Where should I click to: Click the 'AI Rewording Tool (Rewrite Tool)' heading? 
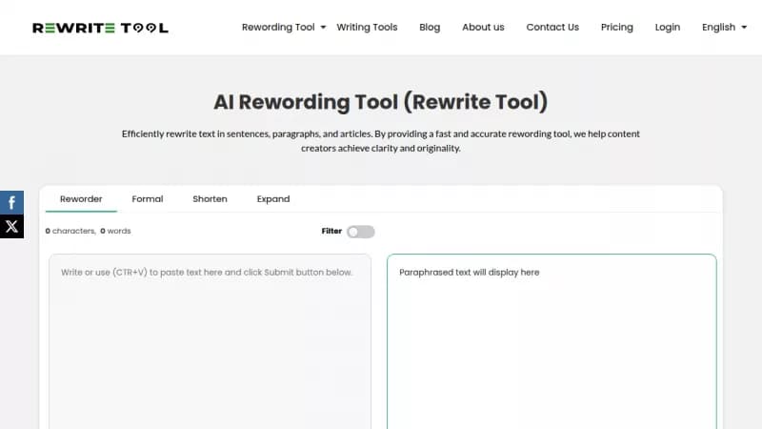point(380,102)
